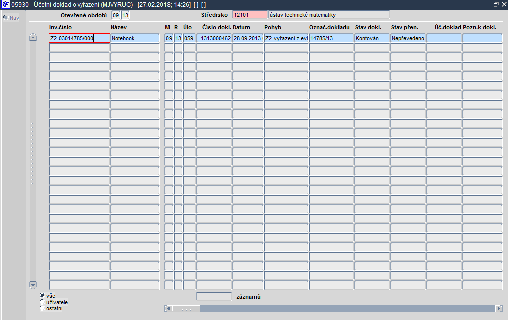Click the 'Označ.dokladu' column header

(329, 27)
